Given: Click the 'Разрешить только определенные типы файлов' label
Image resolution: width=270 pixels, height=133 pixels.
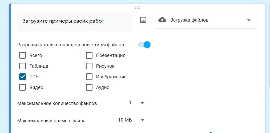Looking at the screenshot, I should (x=71, y=45).
